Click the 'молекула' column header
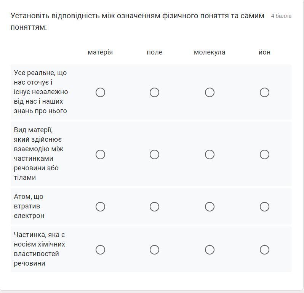 (x=210, y=52)
